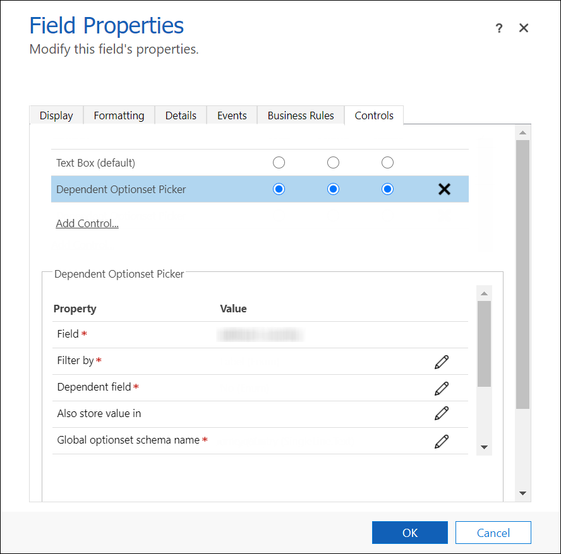Open help with the question mark icon

(499, 28)
